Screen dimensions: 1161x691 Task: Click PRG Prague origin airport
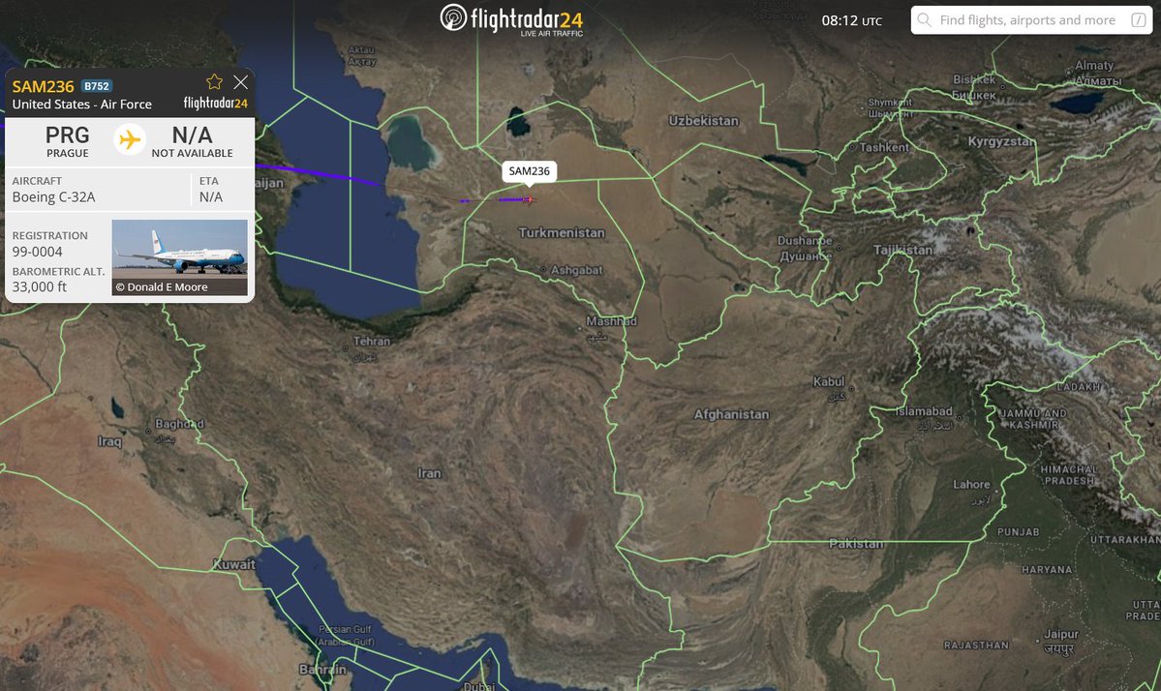[68, 140]
